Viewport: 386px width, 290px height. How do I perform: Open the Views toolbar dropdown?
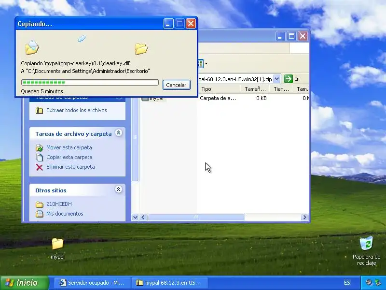(207, 64)
